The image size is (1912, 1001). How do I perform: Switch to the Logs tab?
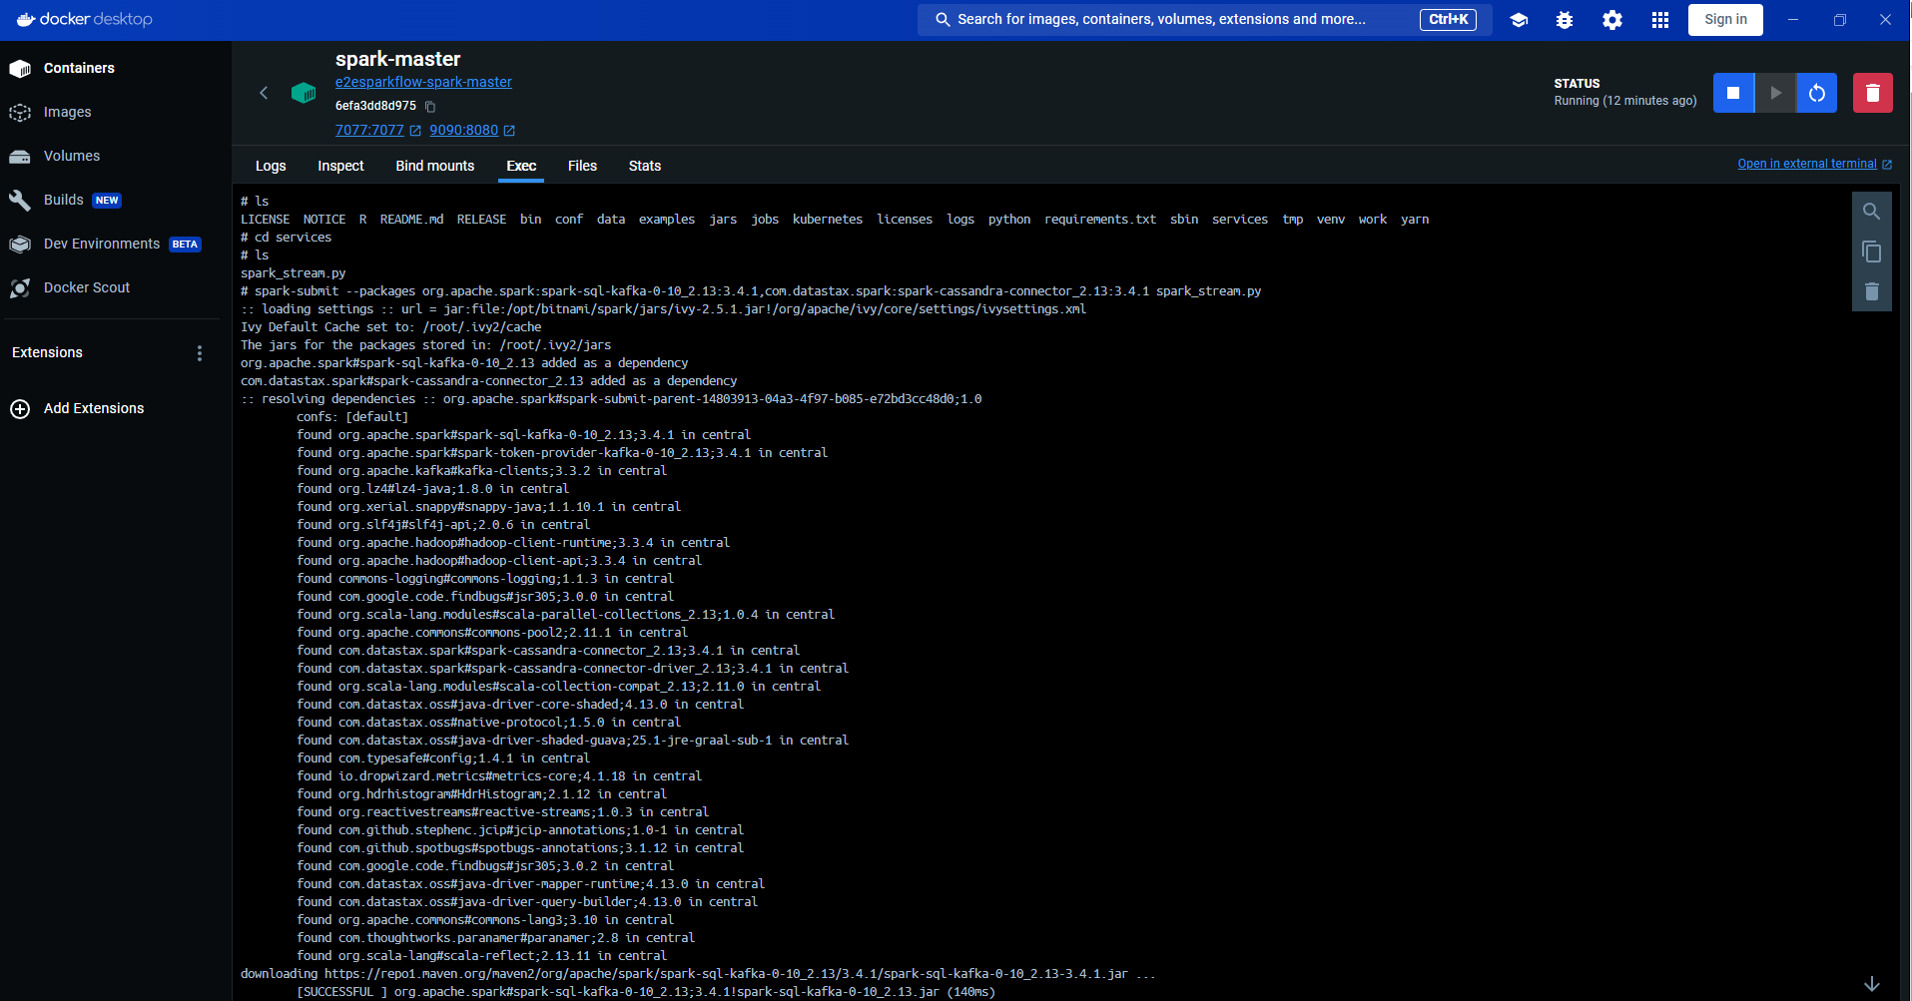271,166
